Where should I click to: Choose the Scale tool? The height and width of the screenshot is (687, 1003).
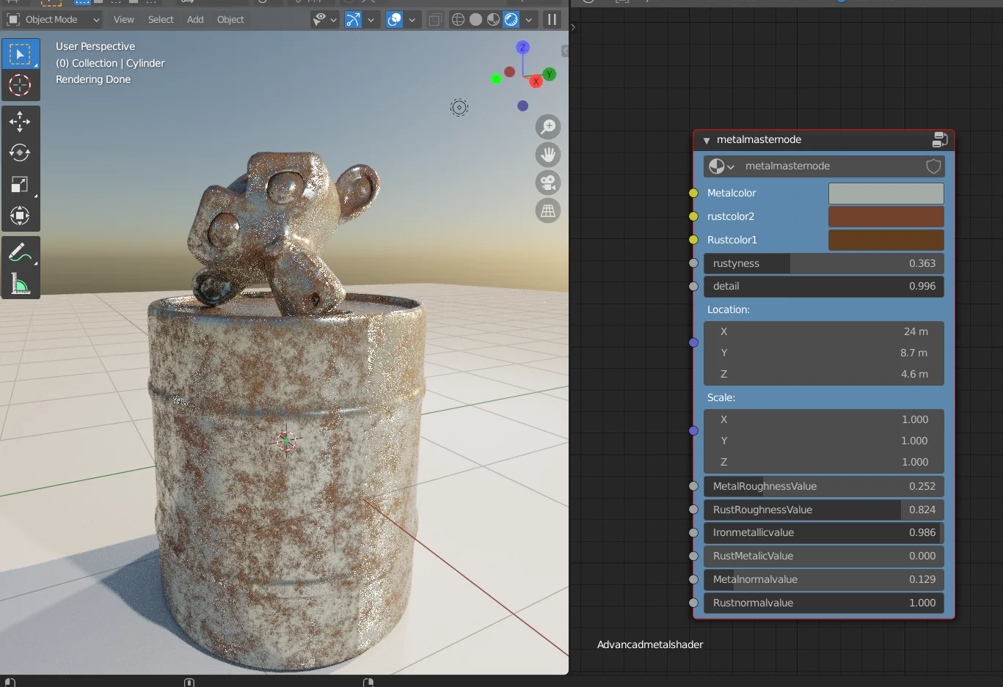coord(20,185)
